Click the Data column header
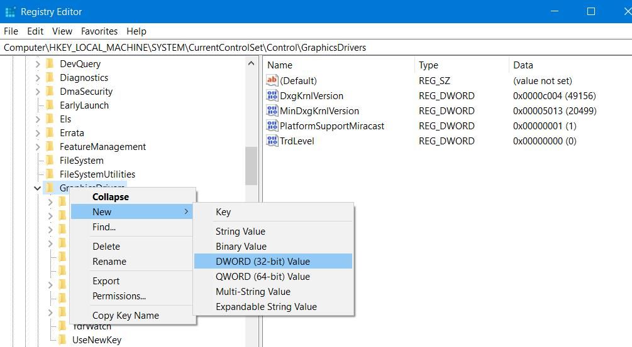This screenshot has width=632, height=347. (x=523, y=65)
